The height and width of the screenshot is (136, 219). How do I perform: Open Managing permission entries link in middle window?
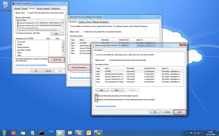pyautogui.click(x=80, y=78)
